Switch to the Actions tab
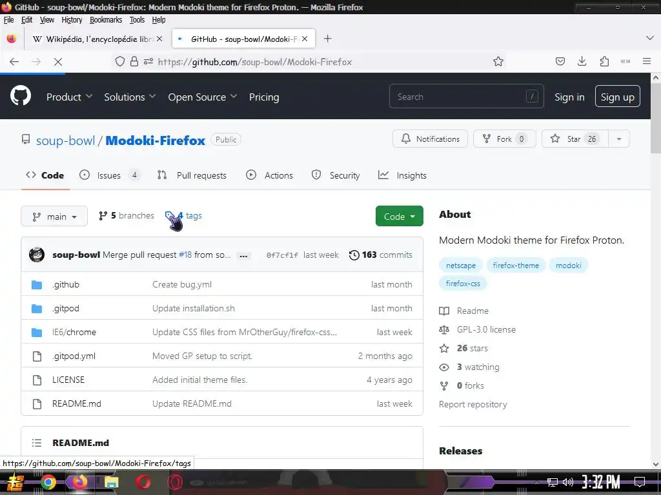Image resolution: width=661 pixels, height=495 pixels. point(269,175)
